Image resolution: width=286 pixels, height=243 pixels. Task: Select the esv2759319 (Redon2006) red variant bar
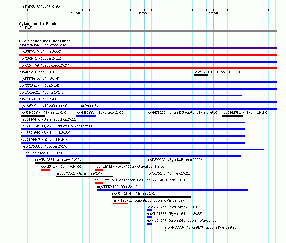click(x=148, y=55)
